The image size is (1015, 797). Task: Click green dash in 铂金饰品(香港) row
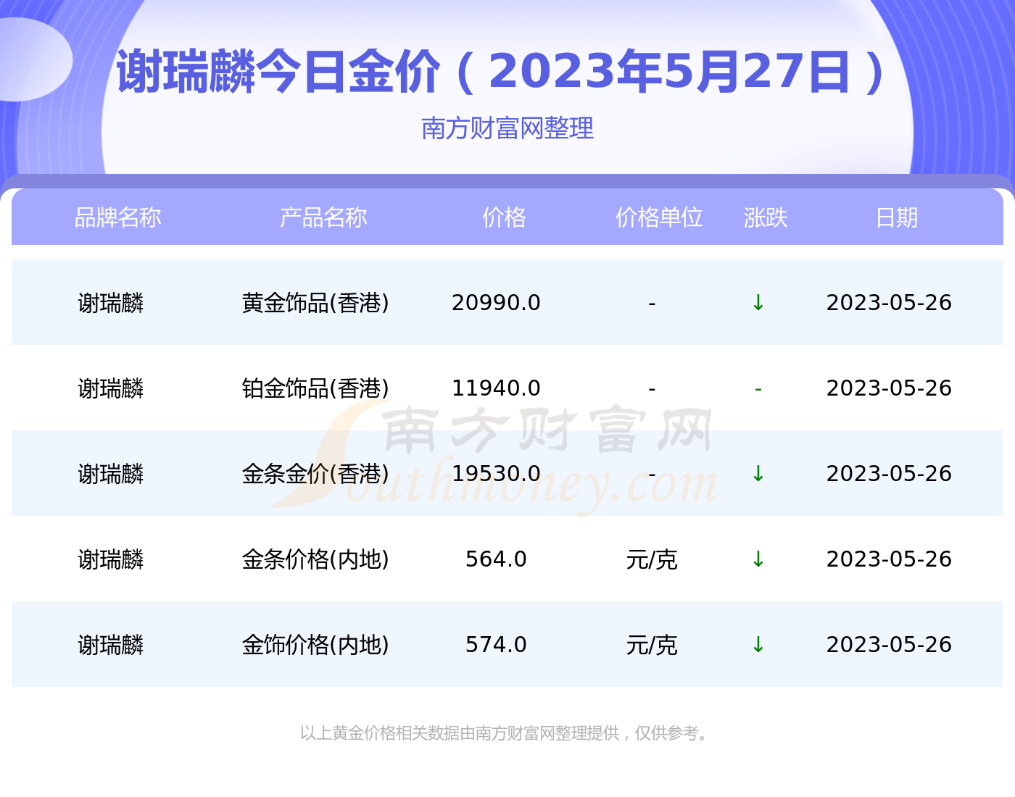tap(758, 389)
